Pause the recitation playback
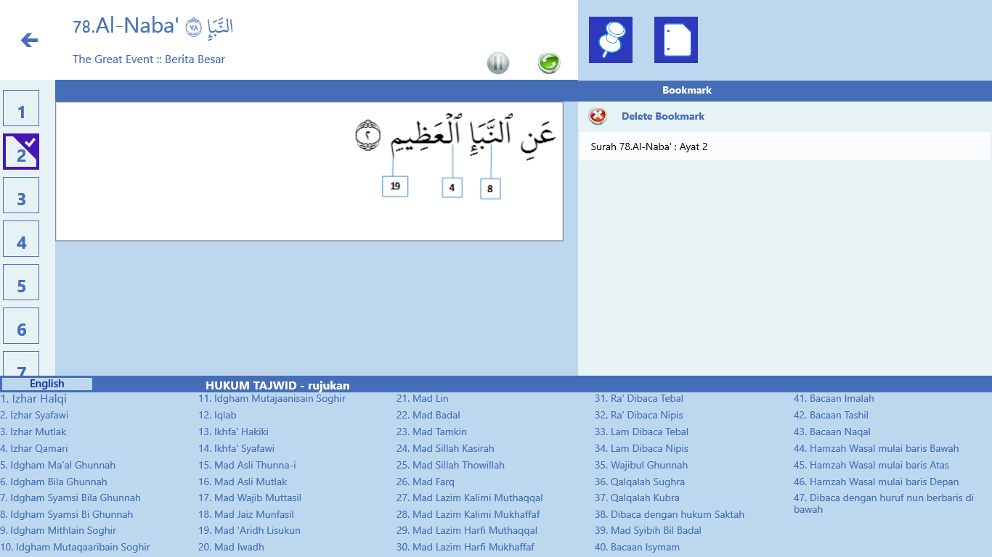The image size is (992, 557). [x=498, y=63]
